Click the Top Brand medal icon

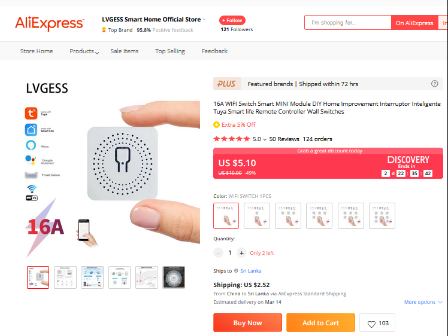pos(104,30)
